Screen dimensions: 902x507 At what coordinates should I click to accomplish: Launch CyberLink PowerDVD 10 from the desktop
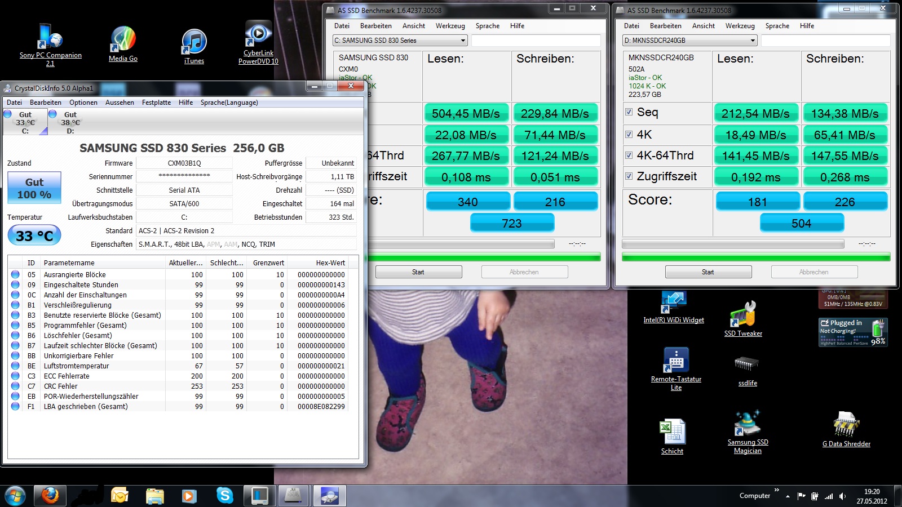coord(258,43)
